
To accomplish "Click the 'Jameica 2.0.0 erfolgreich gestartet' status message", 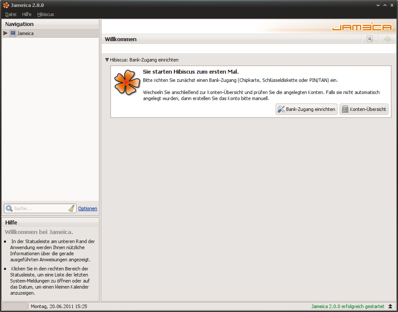I will [x=348, y=306].
